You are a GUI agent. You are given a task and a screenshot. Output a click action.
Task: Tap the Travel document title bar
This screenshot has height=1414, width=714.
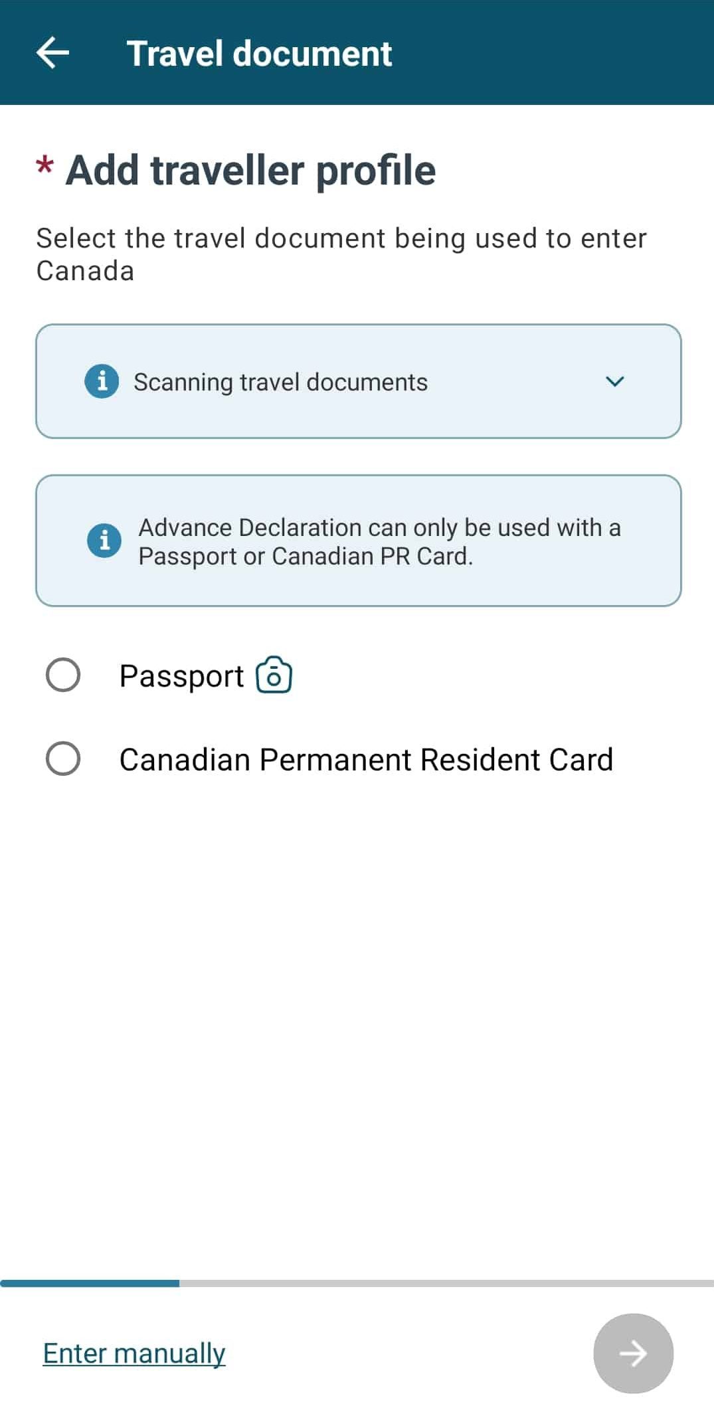click(x=260, y=53)
